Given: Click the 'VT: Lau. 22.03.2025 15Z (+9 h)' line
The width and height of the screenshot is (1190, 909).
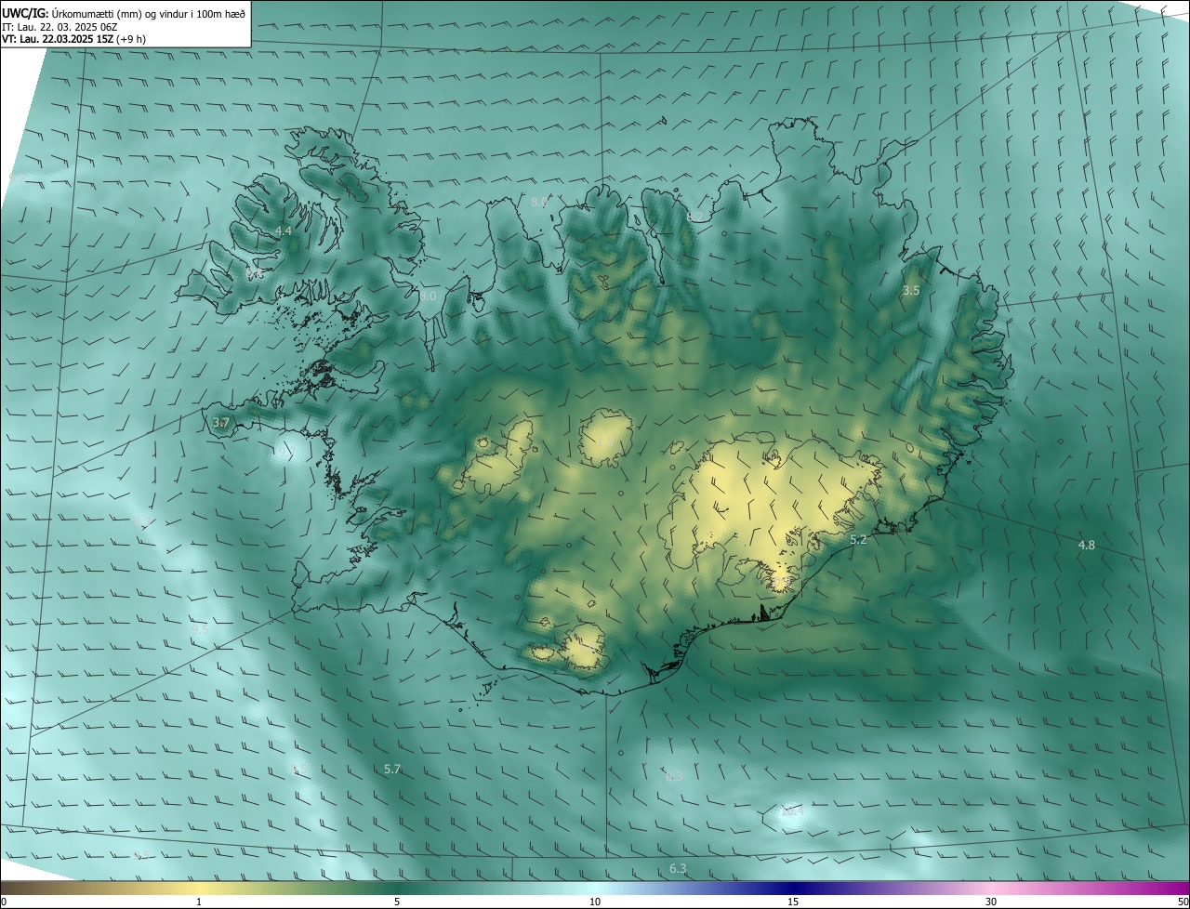Looking at the screenshot, I should coord(73,39).
